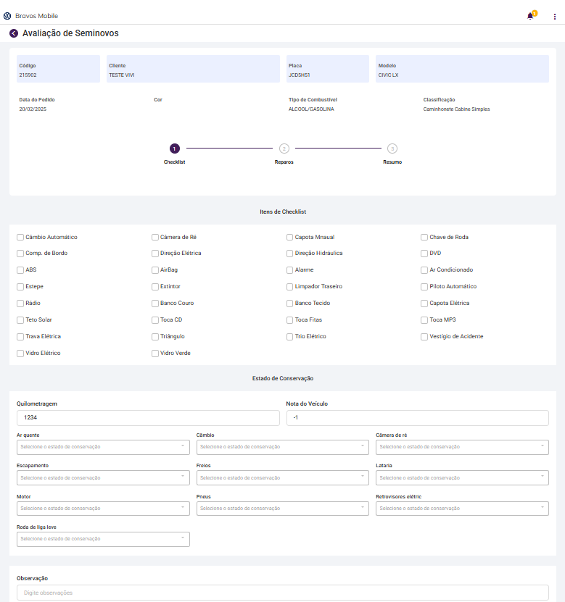Go to step 2 Reparos circle
This screenshot has width=565, height=602.
tap(284, 149)
